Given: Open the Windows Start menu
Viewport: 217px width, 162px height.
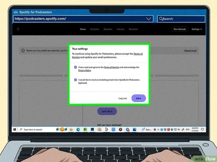Looking at the screenshot, I should [x=15, y=130].
